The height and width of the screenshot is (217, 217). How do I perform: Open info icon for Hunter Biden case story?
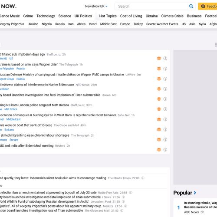tap(165, 89)
